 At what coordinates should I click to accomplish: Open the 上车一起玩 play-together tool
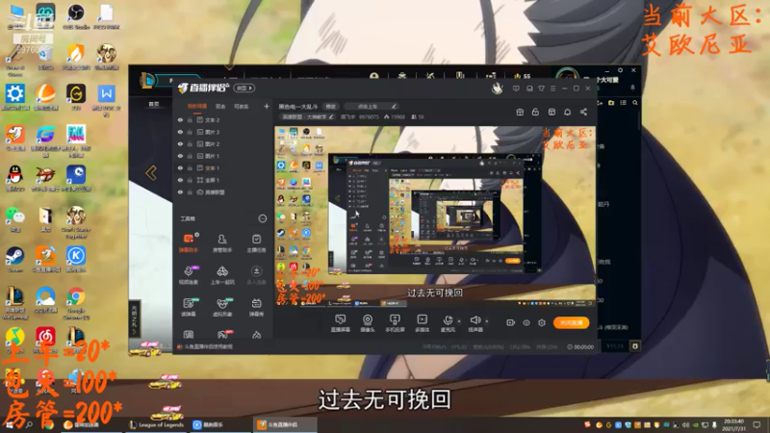pyautogui.click(x=222, y=275)
